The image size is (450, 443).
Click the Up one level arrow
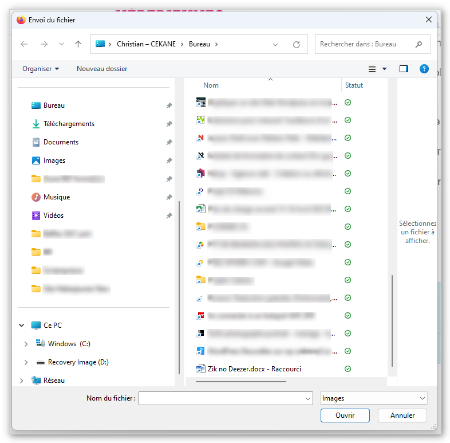(78, 44)
